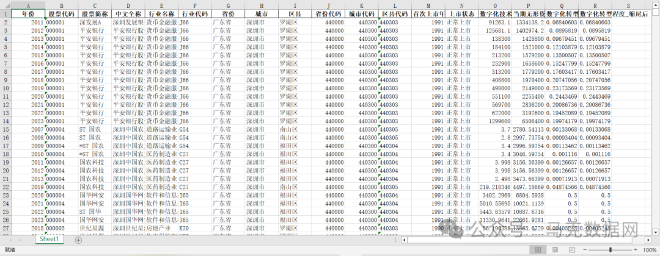Select the cell containing 6506400

pyautogui.click(x=528, y=121)
